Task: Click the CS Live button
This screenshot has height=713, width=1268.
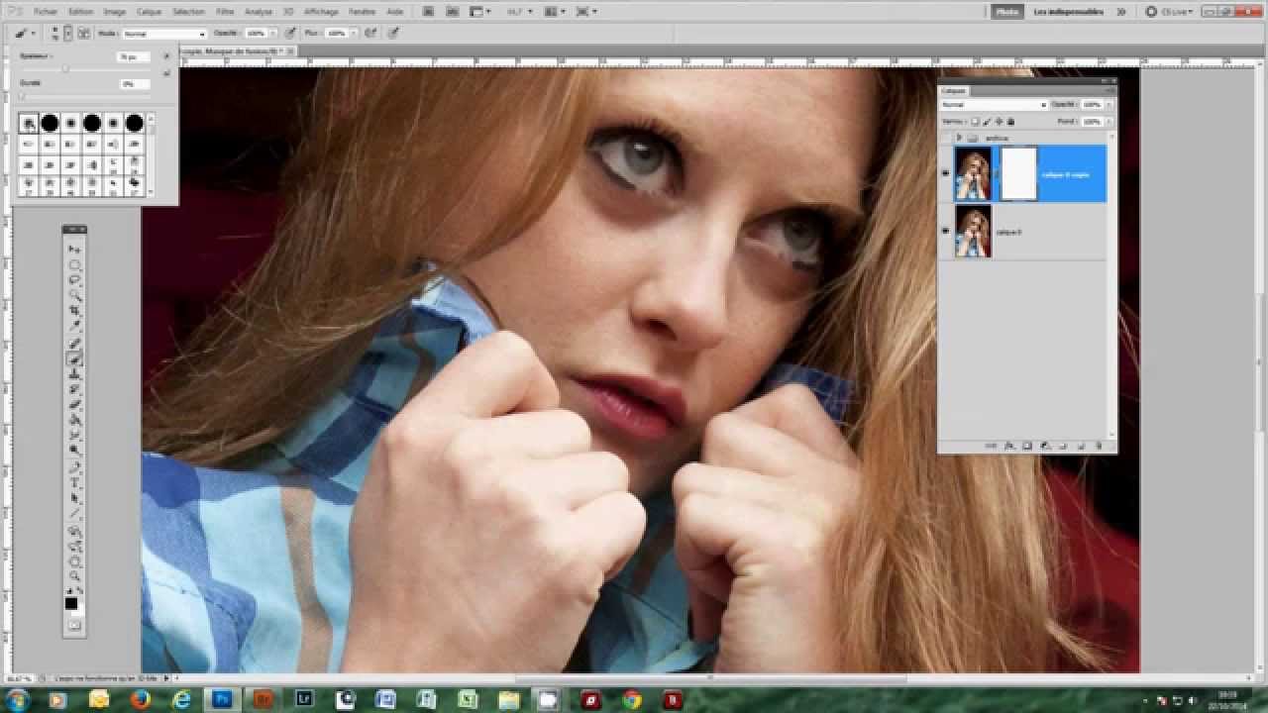Action: pyautogui.click(x=1170, y=12)
